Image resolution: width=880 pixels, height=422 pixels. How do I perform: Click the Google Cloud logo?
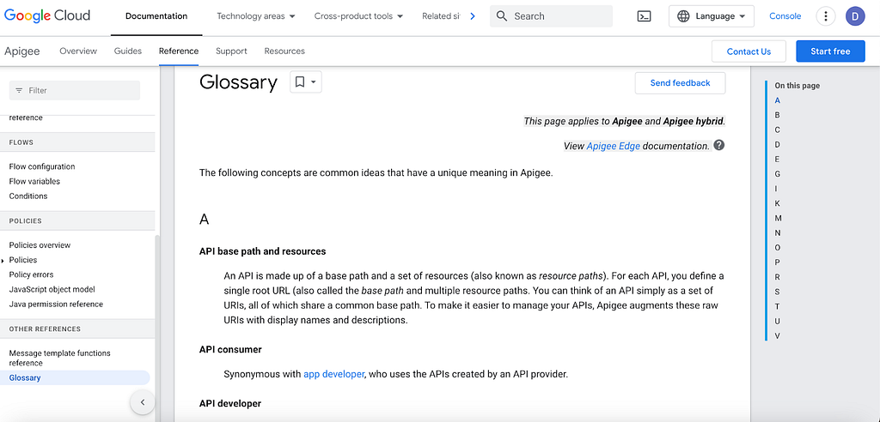[47, 15]
